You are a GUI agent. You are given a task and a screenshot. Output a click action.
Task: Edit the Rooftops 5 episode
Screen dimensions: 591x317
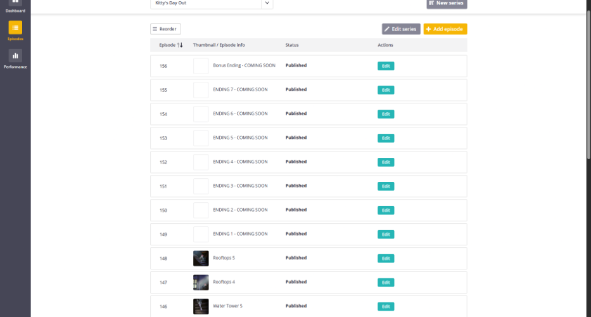386,259
